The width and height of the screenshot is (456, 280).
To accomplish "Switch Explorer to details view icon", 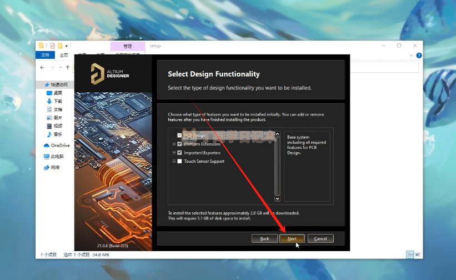I will click(x=410, y=254).
